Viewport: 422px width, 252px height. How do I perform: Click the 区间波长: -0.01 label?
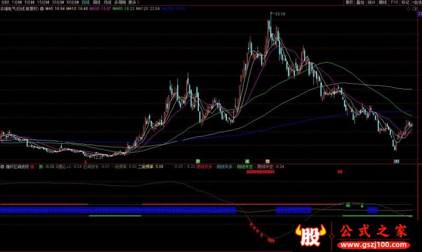(x=97, y=167)
